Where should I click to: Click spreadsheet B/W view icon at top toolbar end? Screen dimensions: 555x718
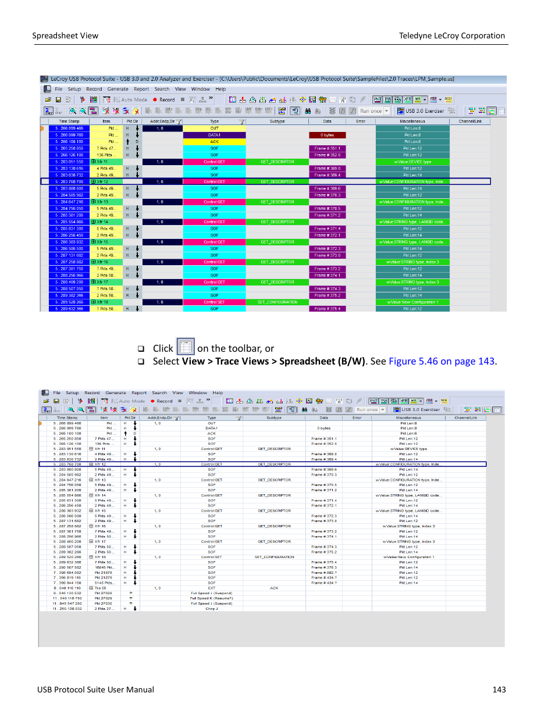[501, 110]
